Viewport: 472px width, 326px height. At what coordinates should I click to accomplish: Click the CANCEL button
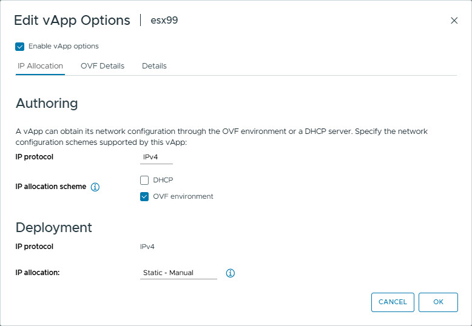pos(393,302)
